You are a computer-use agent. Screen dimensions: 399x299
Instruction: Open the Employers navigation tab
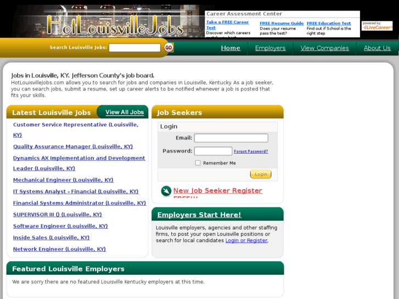click(x=270, y=48)
